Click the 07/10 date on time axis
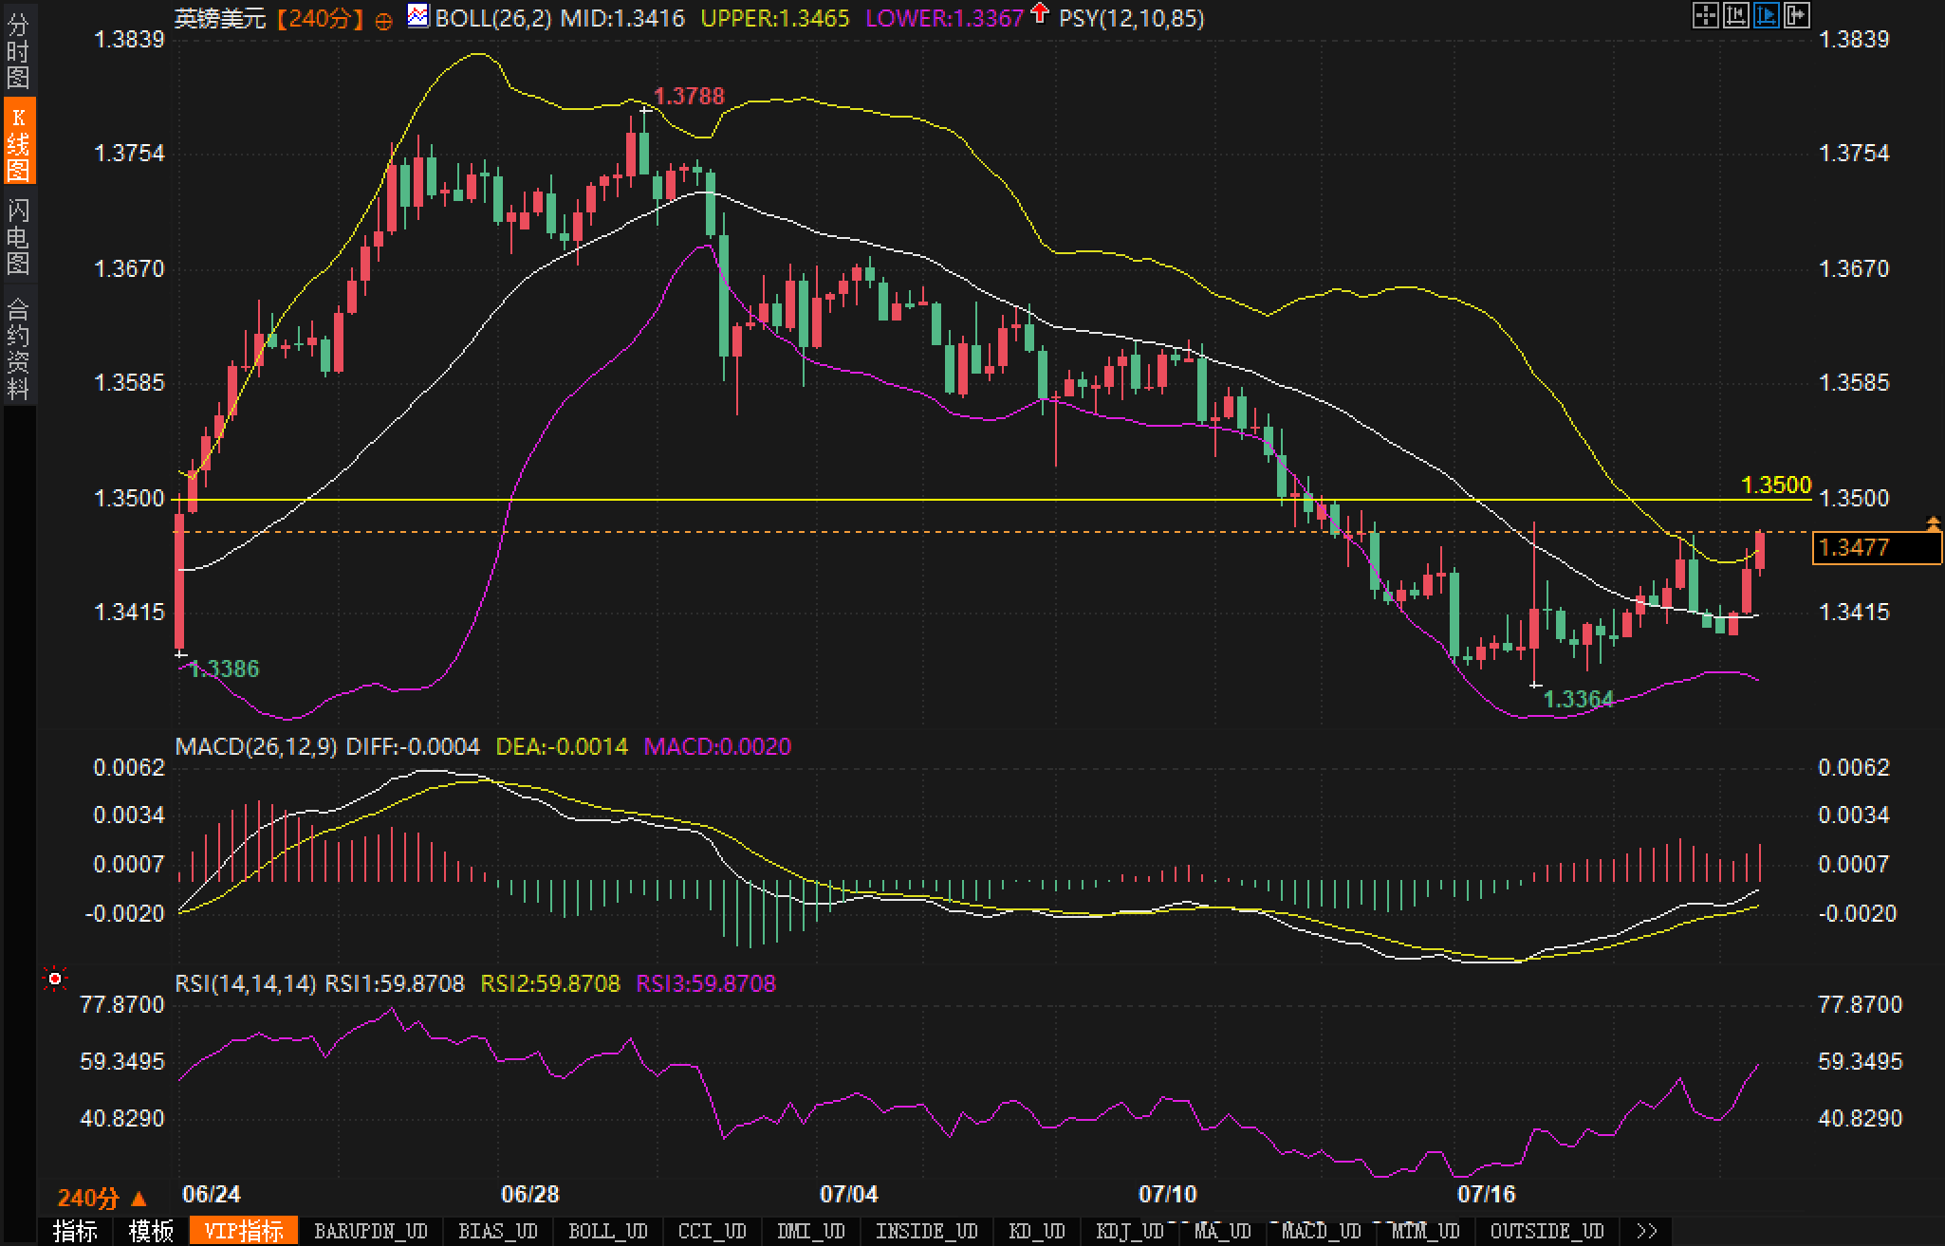 (1167, 1194)
